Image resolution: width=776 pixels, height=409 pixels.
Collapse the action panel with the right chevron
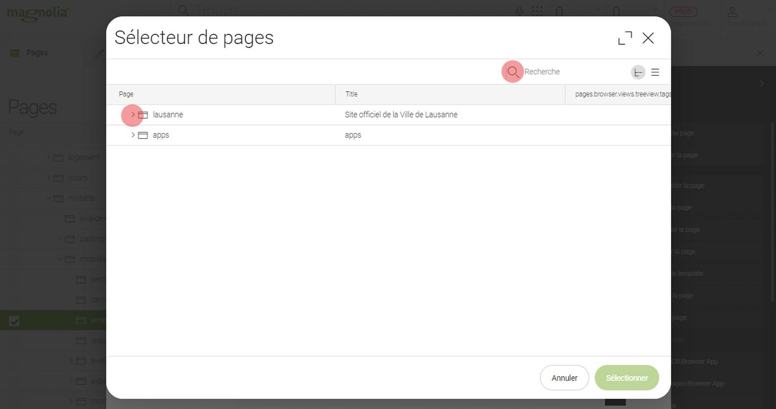click(x=762, y=84)
